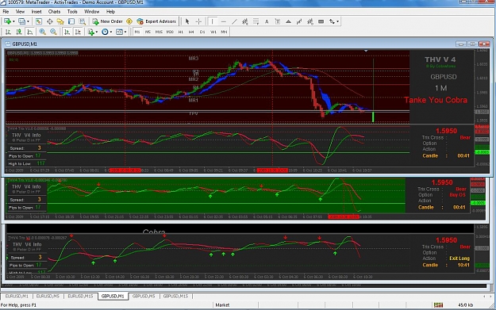Image resolution: width=496 pixels, height=310 pixels.
Task: Click the chart tabs scroll arrows
Action: tap(487, 297)
